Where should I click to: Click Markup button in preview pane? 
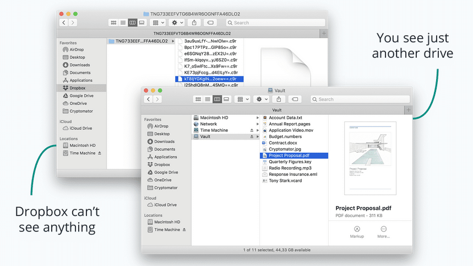(357, 232)
